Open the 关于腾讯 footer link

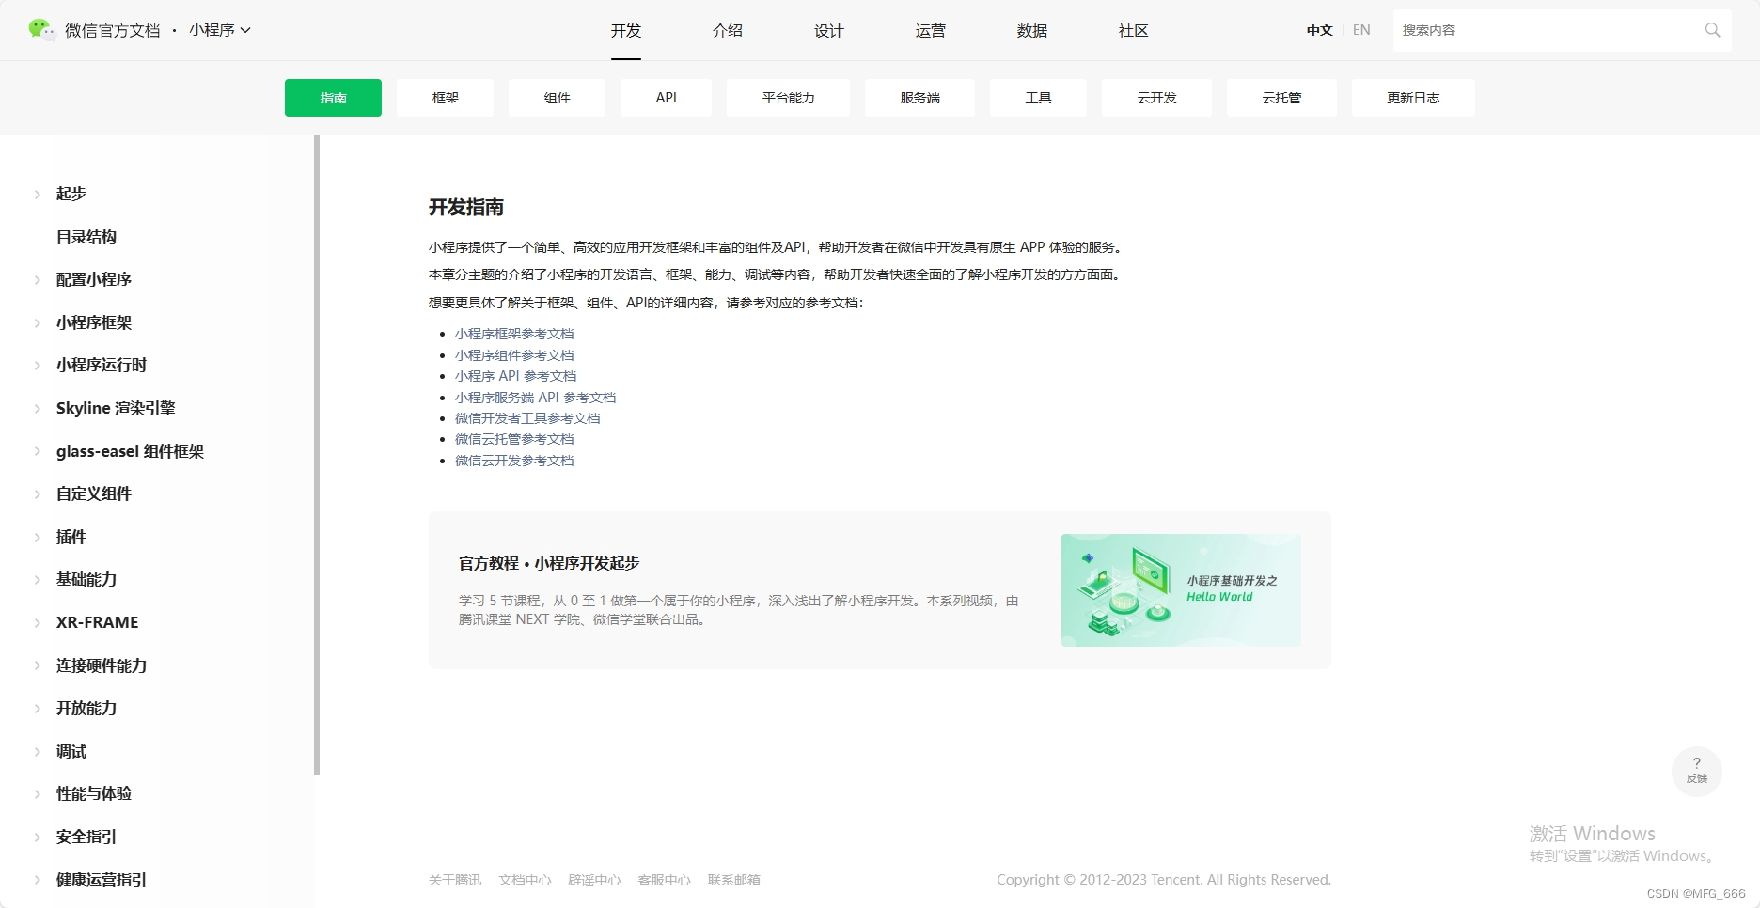click(x=455, y=880)
